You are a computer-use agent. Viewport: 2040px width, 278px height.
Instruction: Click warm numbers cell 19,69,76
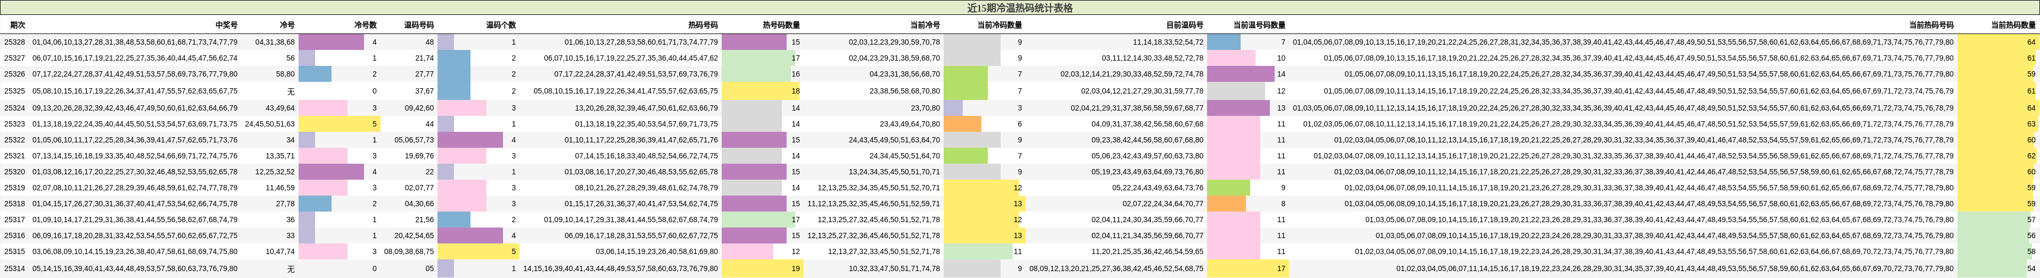pyautogui.click(x=419, y=156)
